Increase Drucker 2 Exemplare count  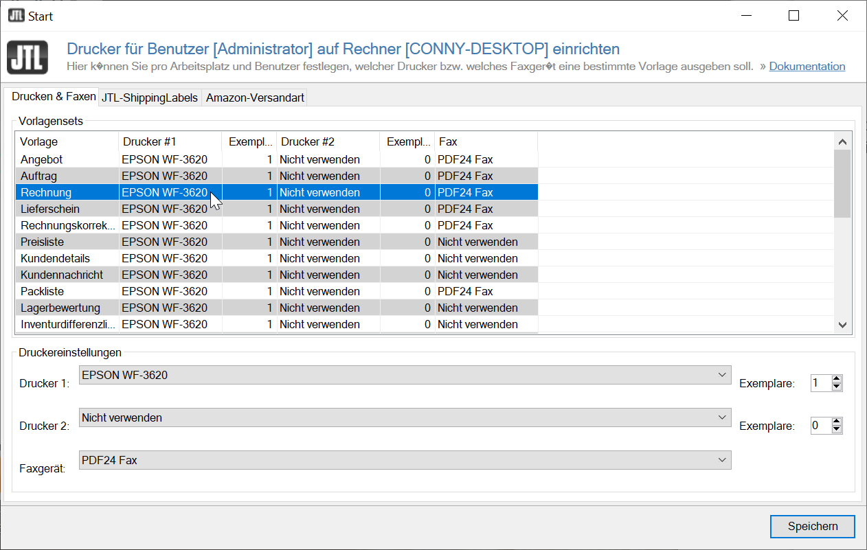836,422
